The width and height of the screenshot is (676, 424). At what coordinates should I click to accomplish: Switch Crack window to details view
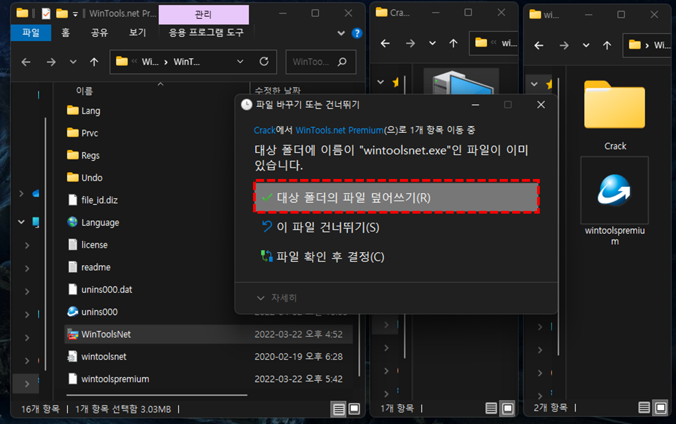pyautogui.click(x=491, y=408)
